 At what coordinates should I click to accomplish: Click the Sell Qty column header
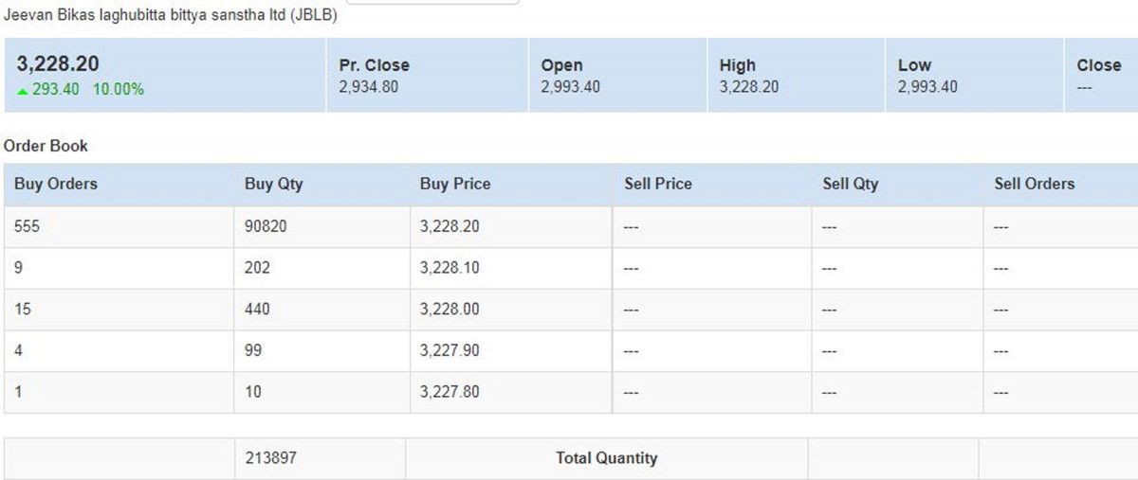851,184
